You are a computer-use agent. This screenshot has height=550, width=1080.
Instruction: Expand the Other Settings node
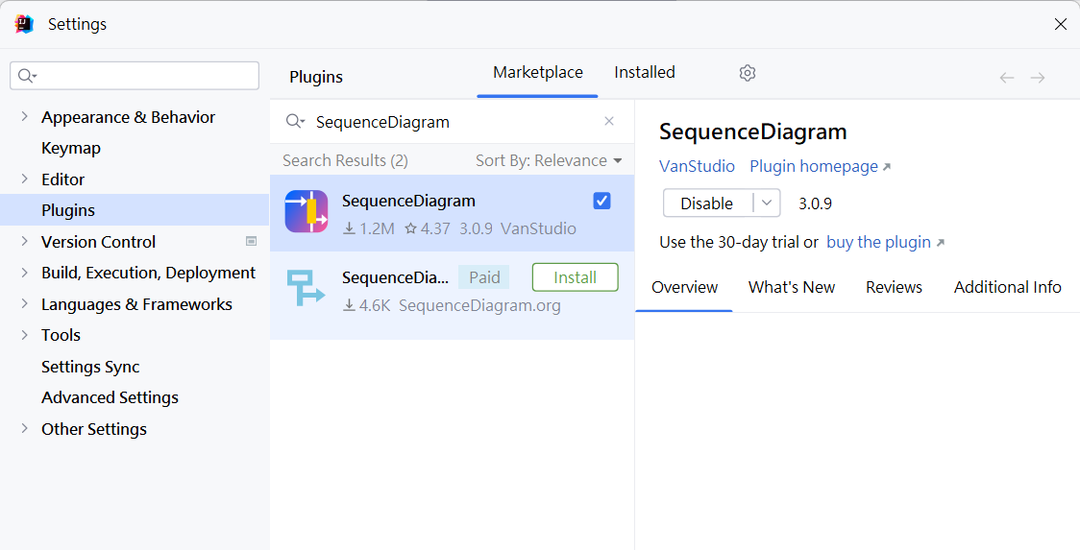(25, 429)
